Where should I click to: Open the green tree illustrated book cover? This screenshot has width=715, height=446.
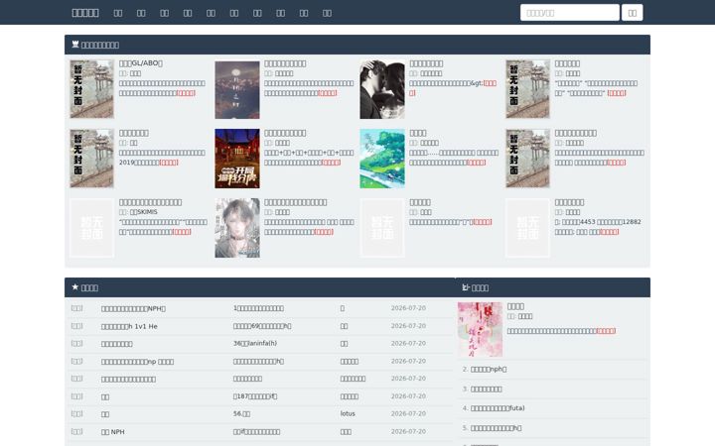click(x=382, y=159)
